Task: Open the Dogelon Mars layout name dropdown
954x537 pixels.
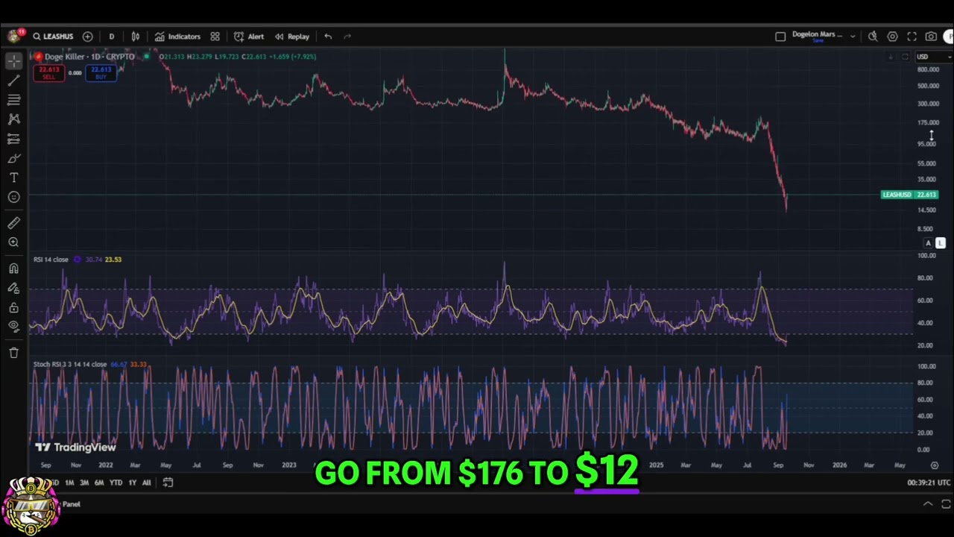Action: coord(817,35)
